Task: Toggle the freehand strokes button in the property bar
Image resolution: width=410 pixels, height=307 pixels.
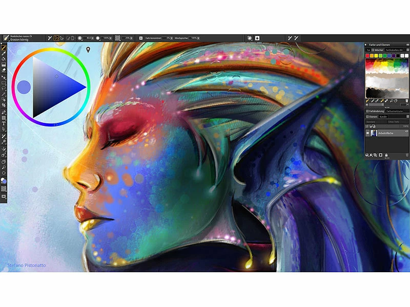Action: point(57,38)
